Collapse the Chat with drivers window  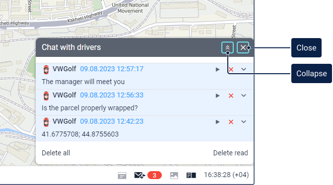coord(227,47)
